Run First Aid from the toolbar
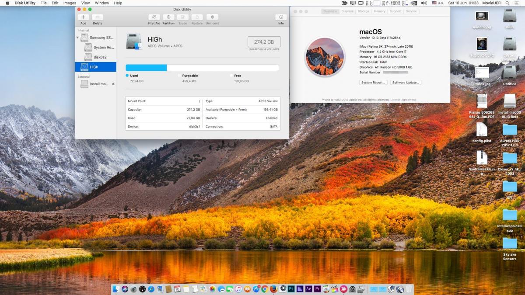This screenshot has height=295, width=525. [154, 17]
